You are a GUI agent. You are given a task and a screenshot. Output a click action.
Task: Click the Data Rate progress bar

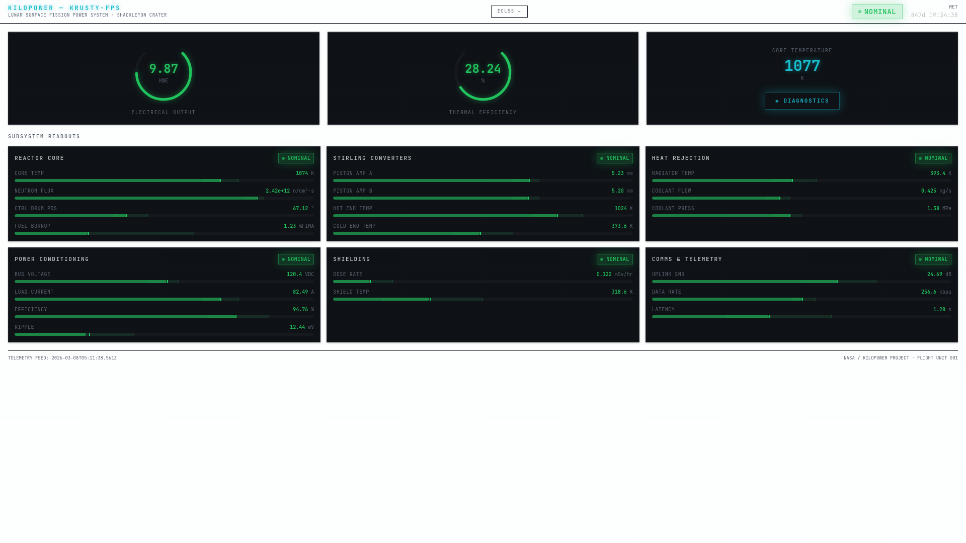(801, 299)
